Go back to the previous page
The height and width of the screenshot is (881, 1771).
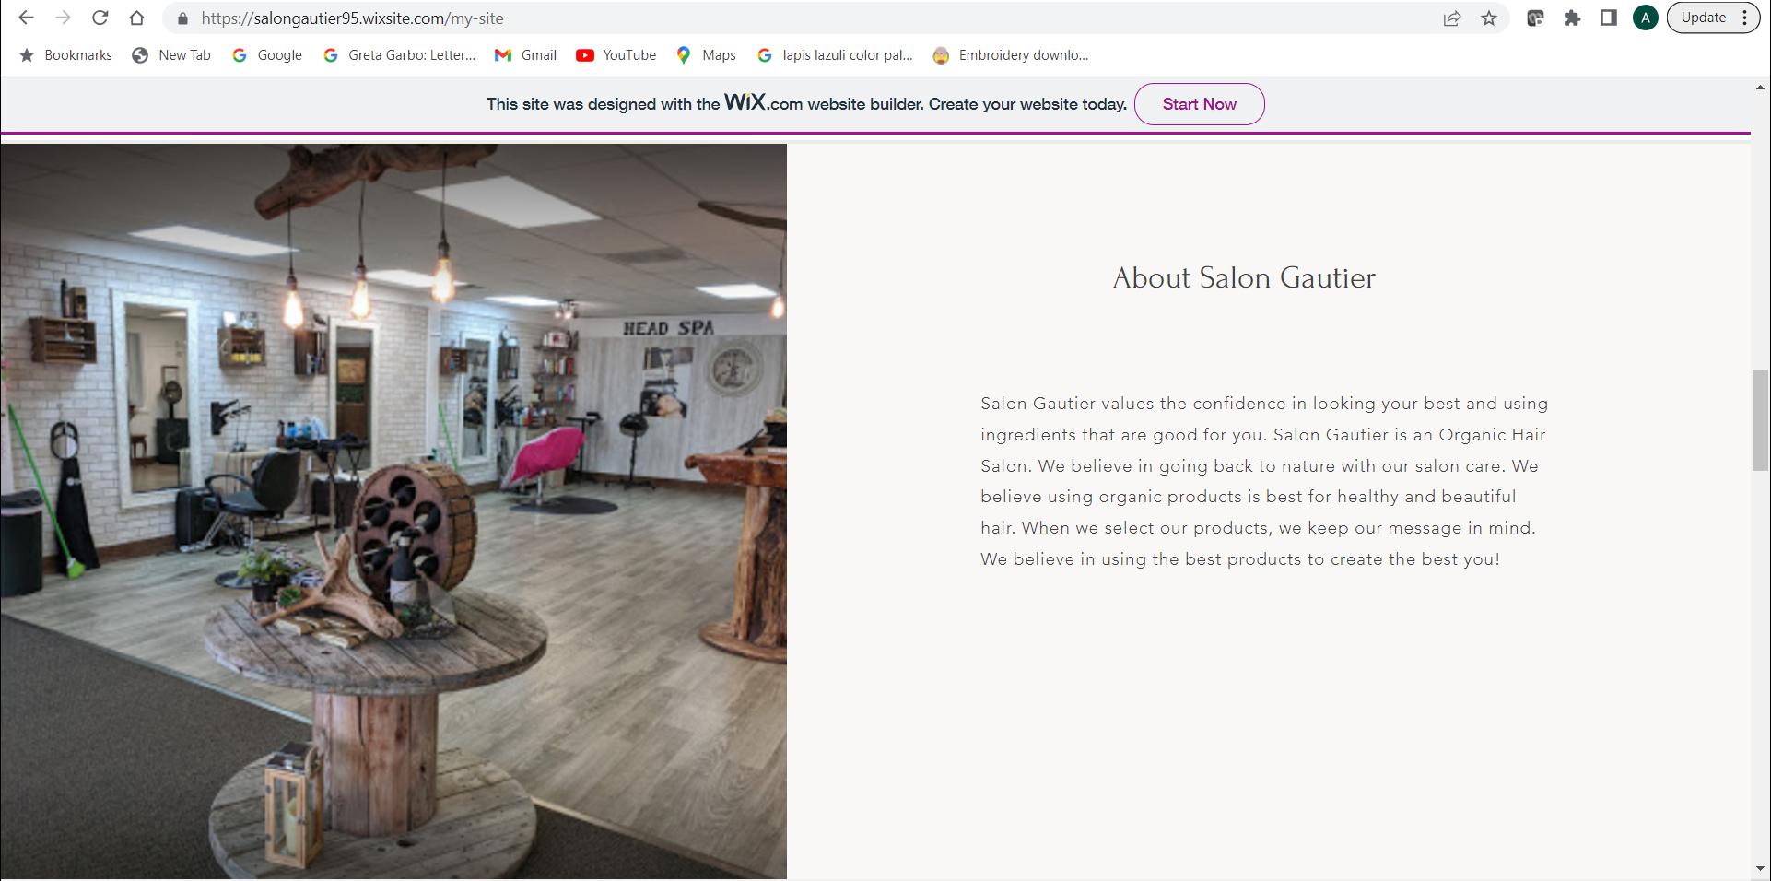click(26, 18)
